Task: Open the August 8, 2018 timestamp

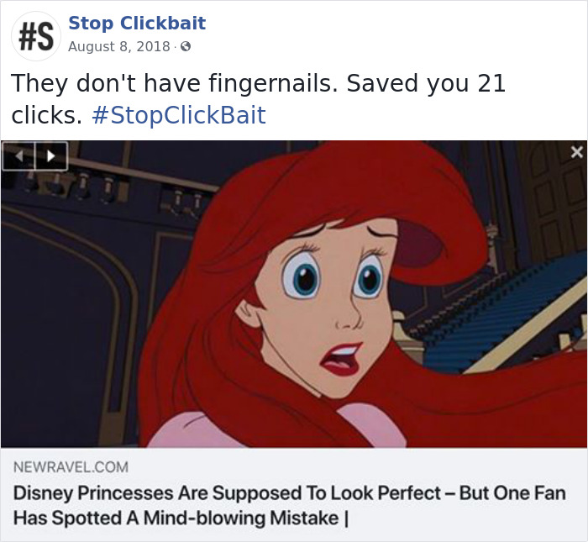Action: pos(118,46)
